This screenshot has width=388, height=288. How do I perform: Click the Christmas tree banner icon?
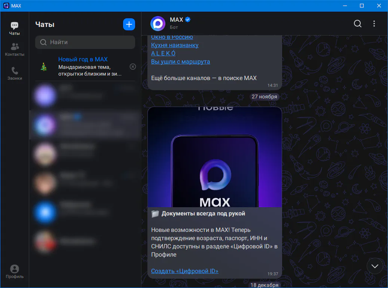click(x=44, y=67)
